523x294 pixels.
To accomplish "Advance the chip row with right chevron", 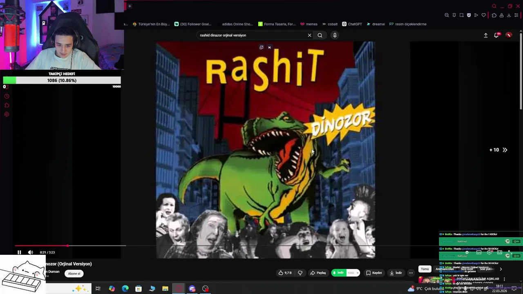I will tap(501, 269).
